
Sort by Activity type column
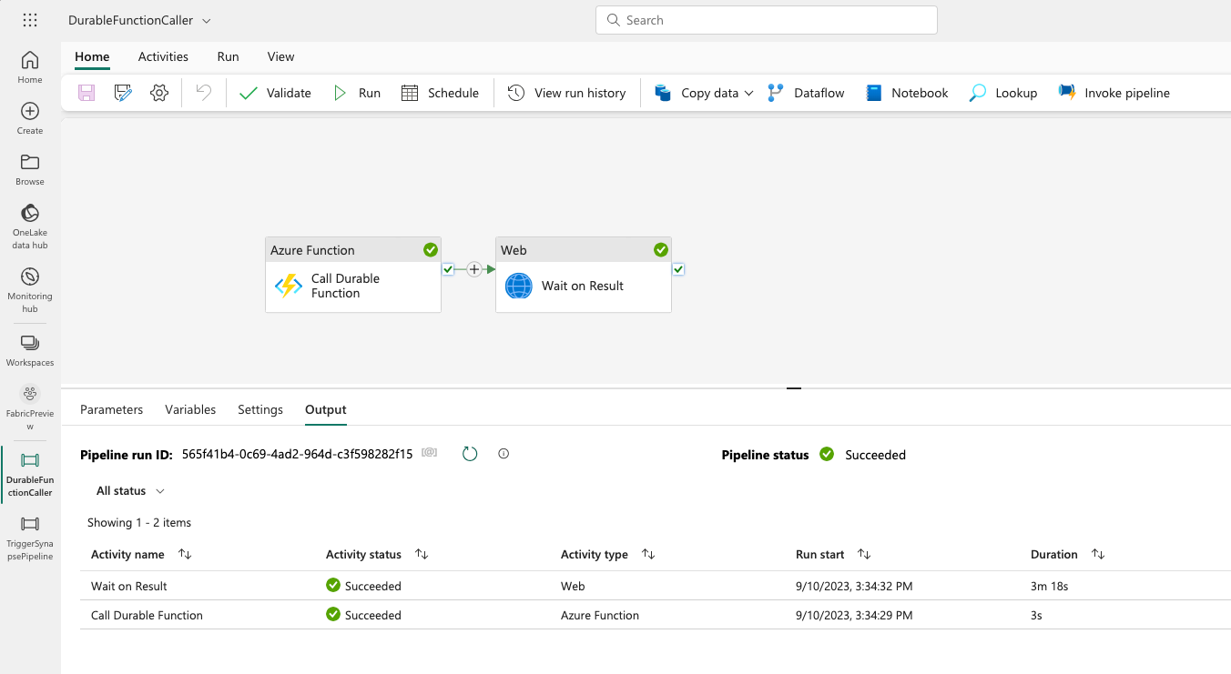(x=648, y=554)
